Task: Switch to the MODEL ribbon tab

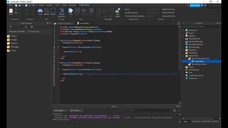Action: [50, 5]
